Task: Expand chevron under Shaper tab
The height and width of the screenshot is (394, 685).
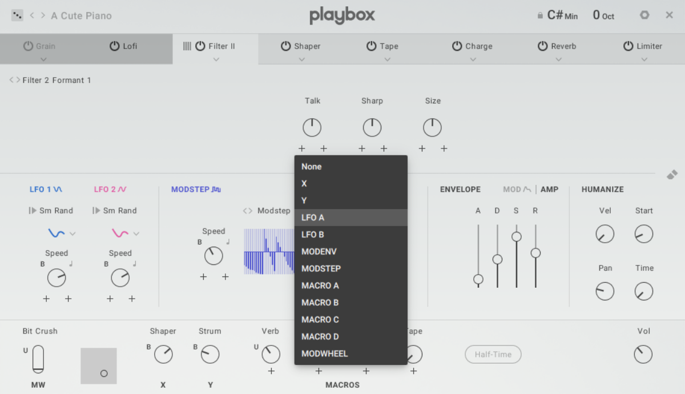Action: pos(301,59)
